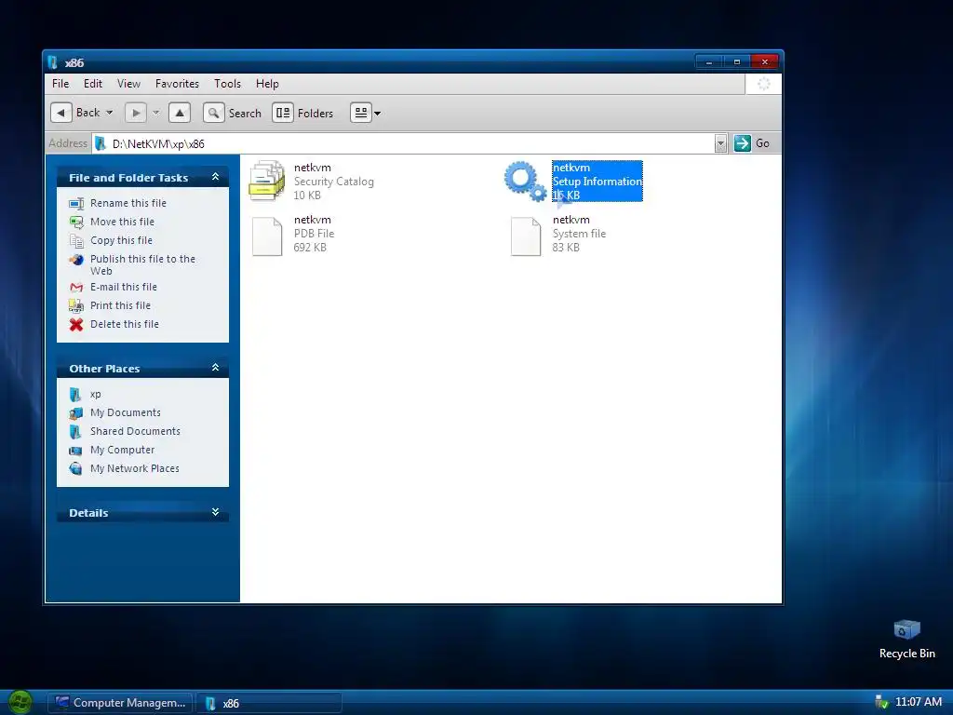Click the netkvm System file name text

click(x=570, y=220)
